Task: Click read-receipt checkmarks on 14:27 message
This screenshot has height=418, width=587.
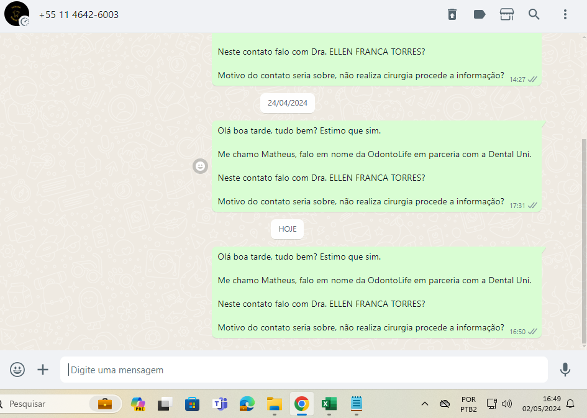Action: point(532,80)
